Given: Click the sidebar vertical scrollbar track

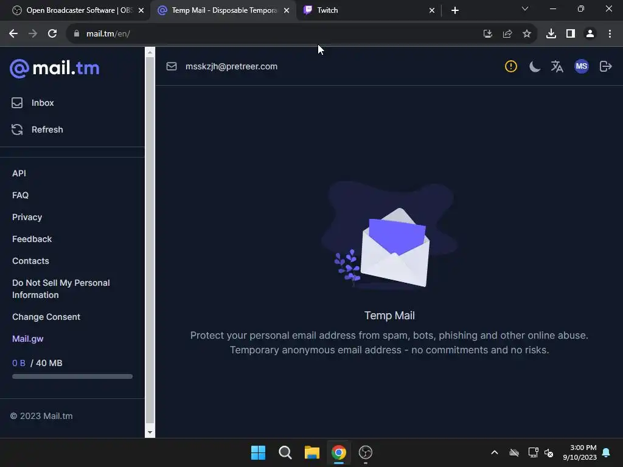Looking at the screenshot, I should [150, 241].
